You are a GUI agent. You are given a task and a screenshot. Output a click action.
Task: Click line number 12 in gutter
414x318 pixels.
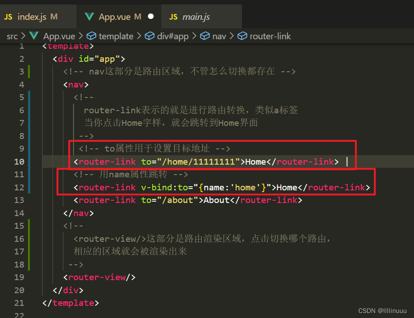(x=19, y=187)
